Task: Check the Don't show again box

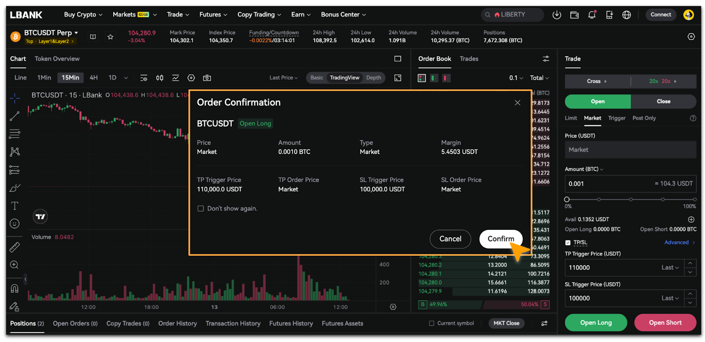Action: 200,209
